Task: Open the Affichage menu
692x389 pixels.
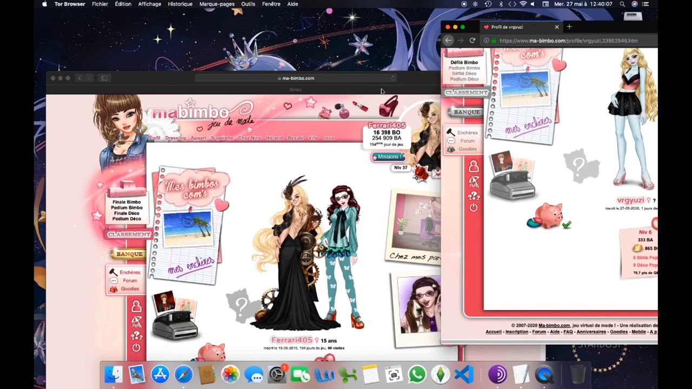Action: click(x=150, y=4)
